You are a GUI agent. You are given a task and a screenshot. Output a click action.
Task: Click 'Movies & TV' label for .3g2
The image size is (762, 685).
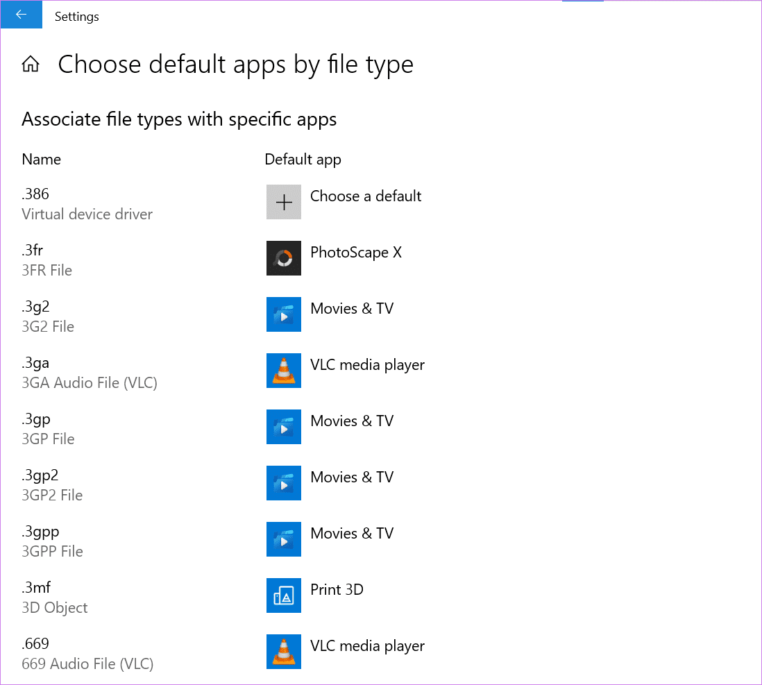click(352, 309)
